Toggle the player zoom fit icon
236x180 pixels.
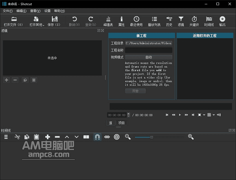pos(199,115)
